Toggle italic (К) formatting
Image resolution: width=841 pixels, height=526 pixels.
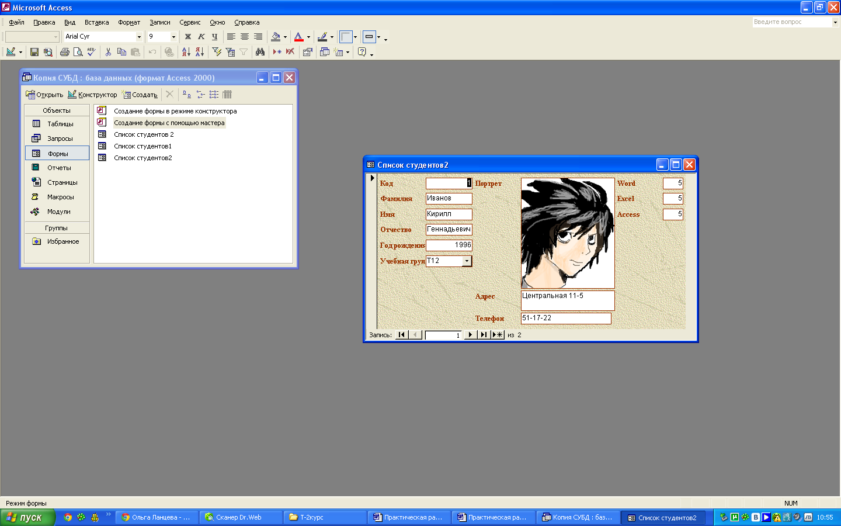pos(201,37)
